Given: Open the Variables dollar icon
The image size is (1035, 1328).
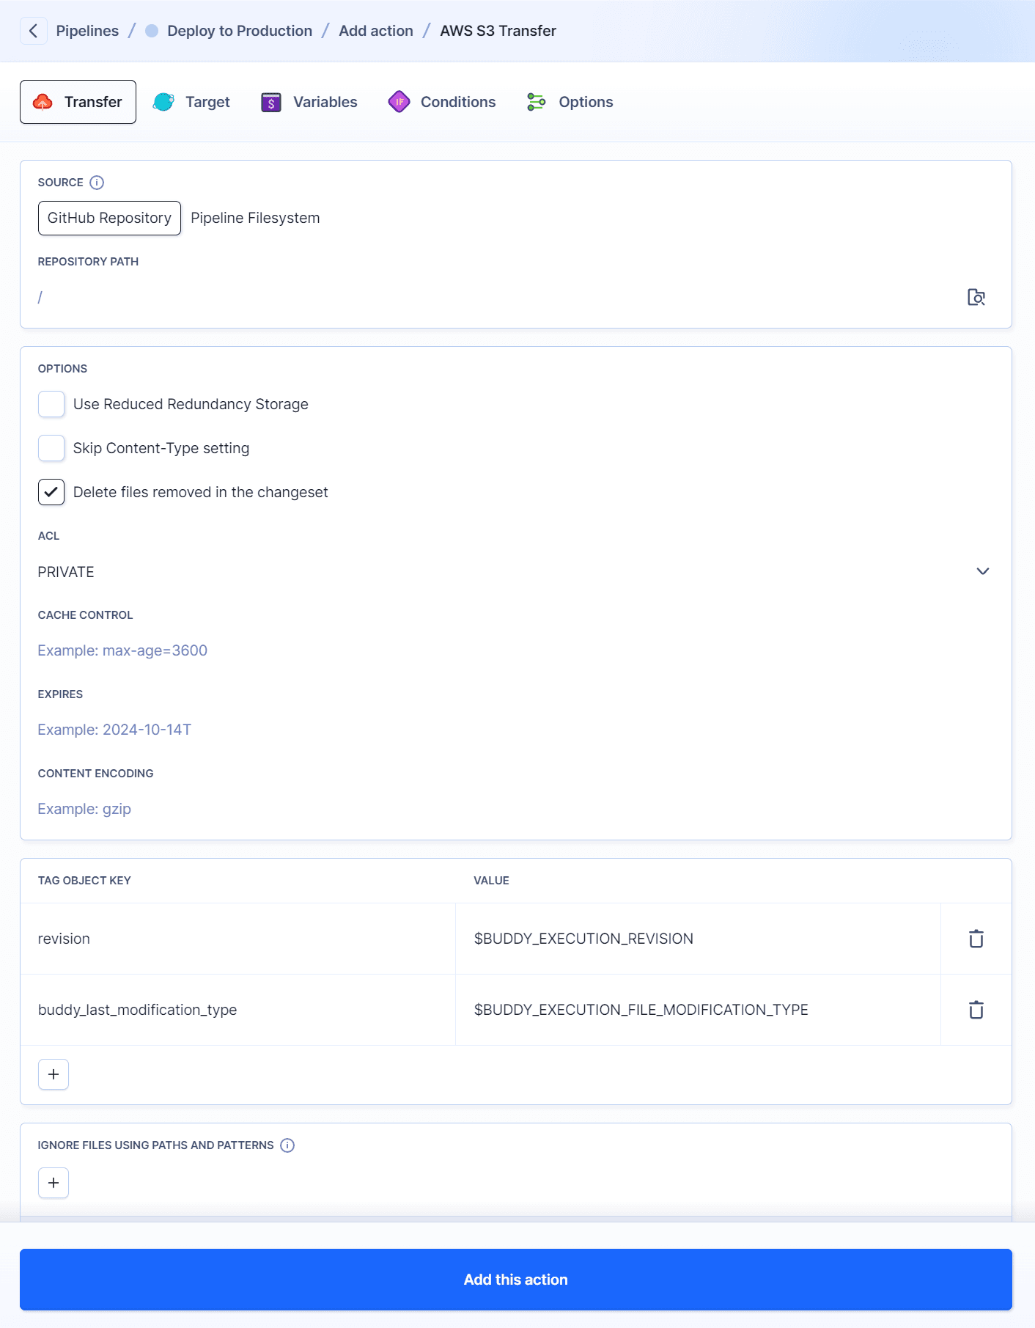Looking at the screenshot, I should [x=270, y=102].
